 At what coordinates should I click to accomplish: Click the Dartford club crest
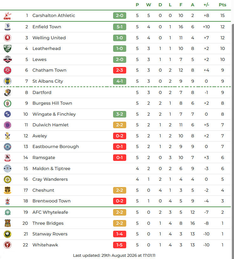8,92
